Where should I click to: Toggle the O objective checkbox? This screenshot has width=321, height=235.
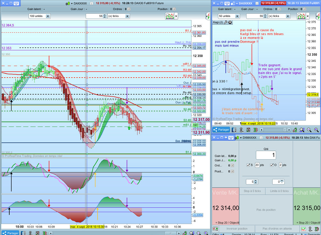(272, 165)
